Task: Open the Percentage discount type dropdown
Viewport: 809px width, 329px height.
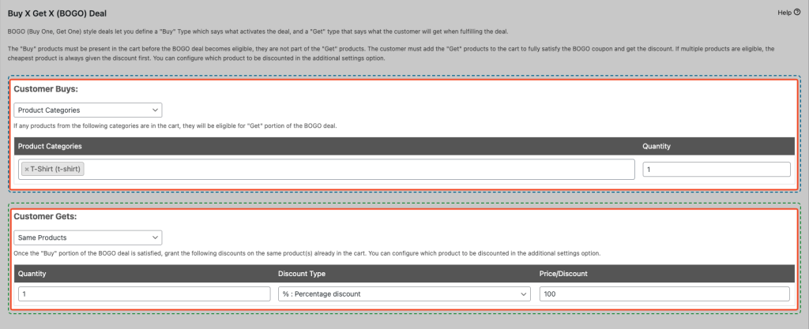Action: coord(404,293)
